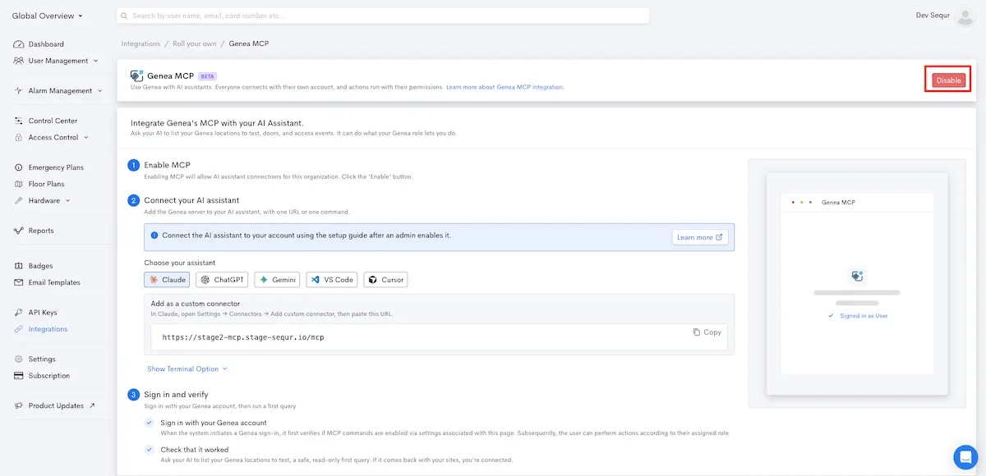Click the user avatar icon

965,16
